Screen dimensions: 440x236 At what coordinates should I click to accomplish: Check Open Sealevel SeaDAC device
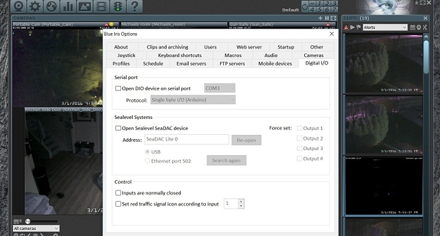pyautogui.click(x=118, y=128)
